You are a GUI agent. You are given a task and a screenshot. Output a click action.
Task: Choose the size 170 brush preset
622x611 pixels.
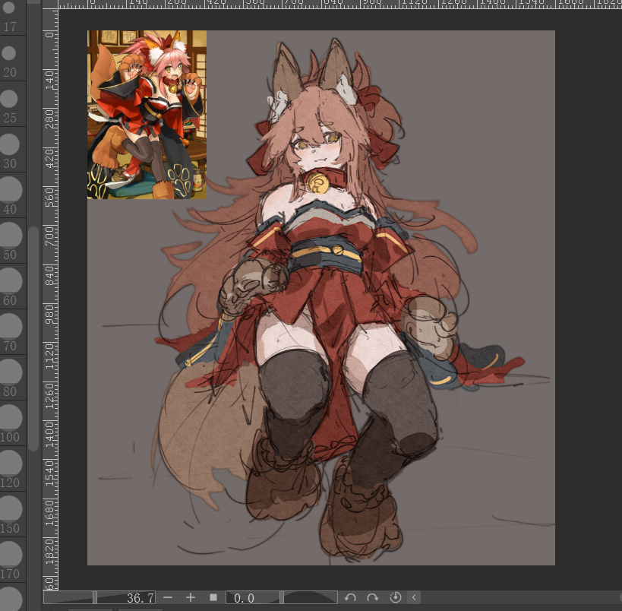coord(13,560)
